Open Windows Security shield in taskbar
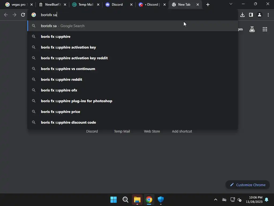This screenshot has height=206, width=274. pos(161,200)
